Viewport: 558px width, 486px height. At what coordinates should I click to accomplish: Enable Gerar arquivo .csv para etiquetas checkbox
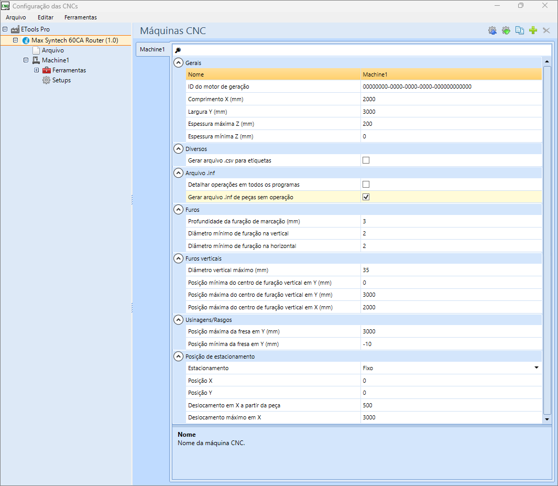366,160
